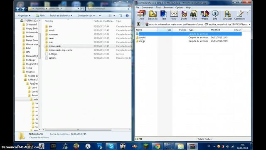266x150 pixels.
Task: Open the WinRAR File menu
Action: click(138, 7)
